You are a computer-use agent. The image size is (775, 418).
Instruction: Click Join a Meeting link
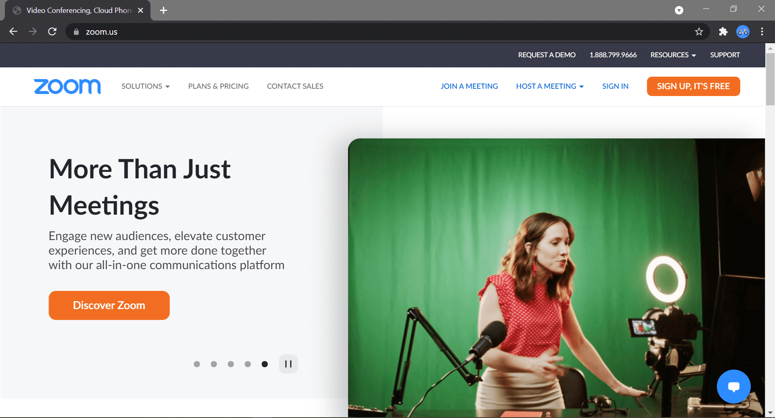(469, 86)
